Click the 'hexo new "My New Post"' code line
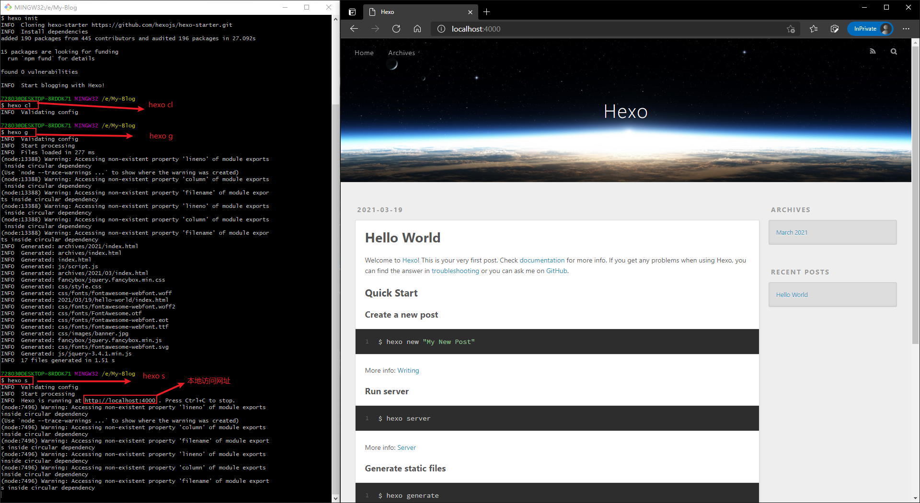Image resolution: width=920 pixels, height=503 pixels. point(426,342)
